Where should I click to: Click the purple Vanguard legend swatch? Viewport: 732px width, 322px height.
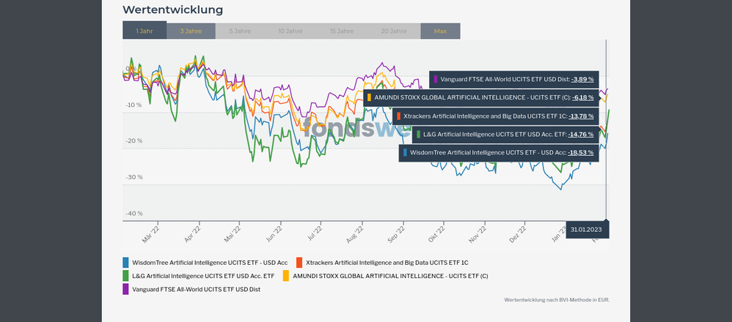[x=126, y=289]
